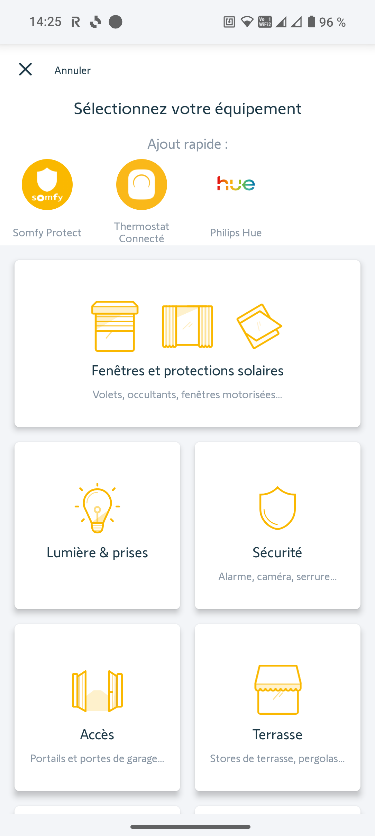
Task: Tap the Terrasse awning icon
Action: (x=278, y=689)
